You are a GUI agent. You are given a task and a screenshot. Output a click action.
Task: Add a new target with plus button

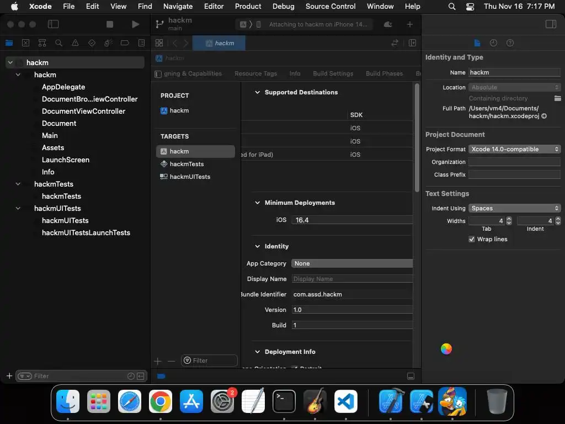[x=157, y=361]
